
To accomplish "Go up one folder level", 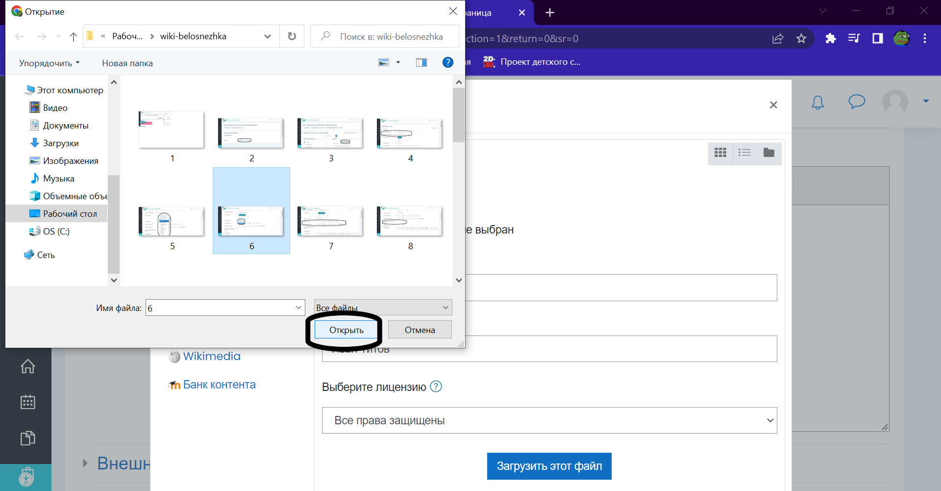I will click(74, 36).
